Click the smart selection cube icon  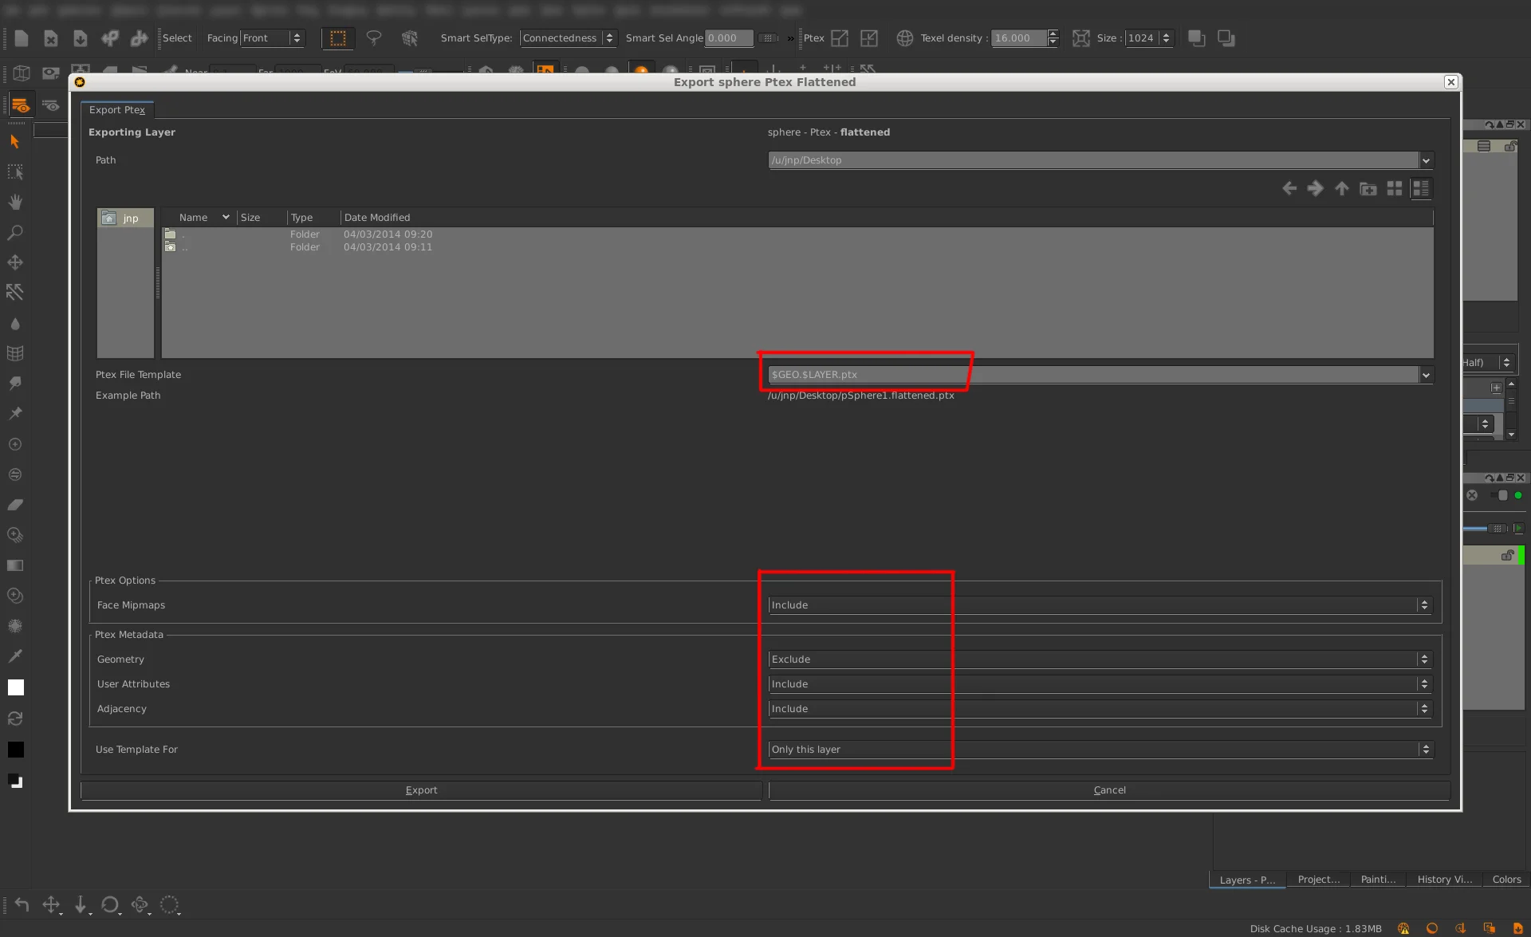[x=409, y=38]
